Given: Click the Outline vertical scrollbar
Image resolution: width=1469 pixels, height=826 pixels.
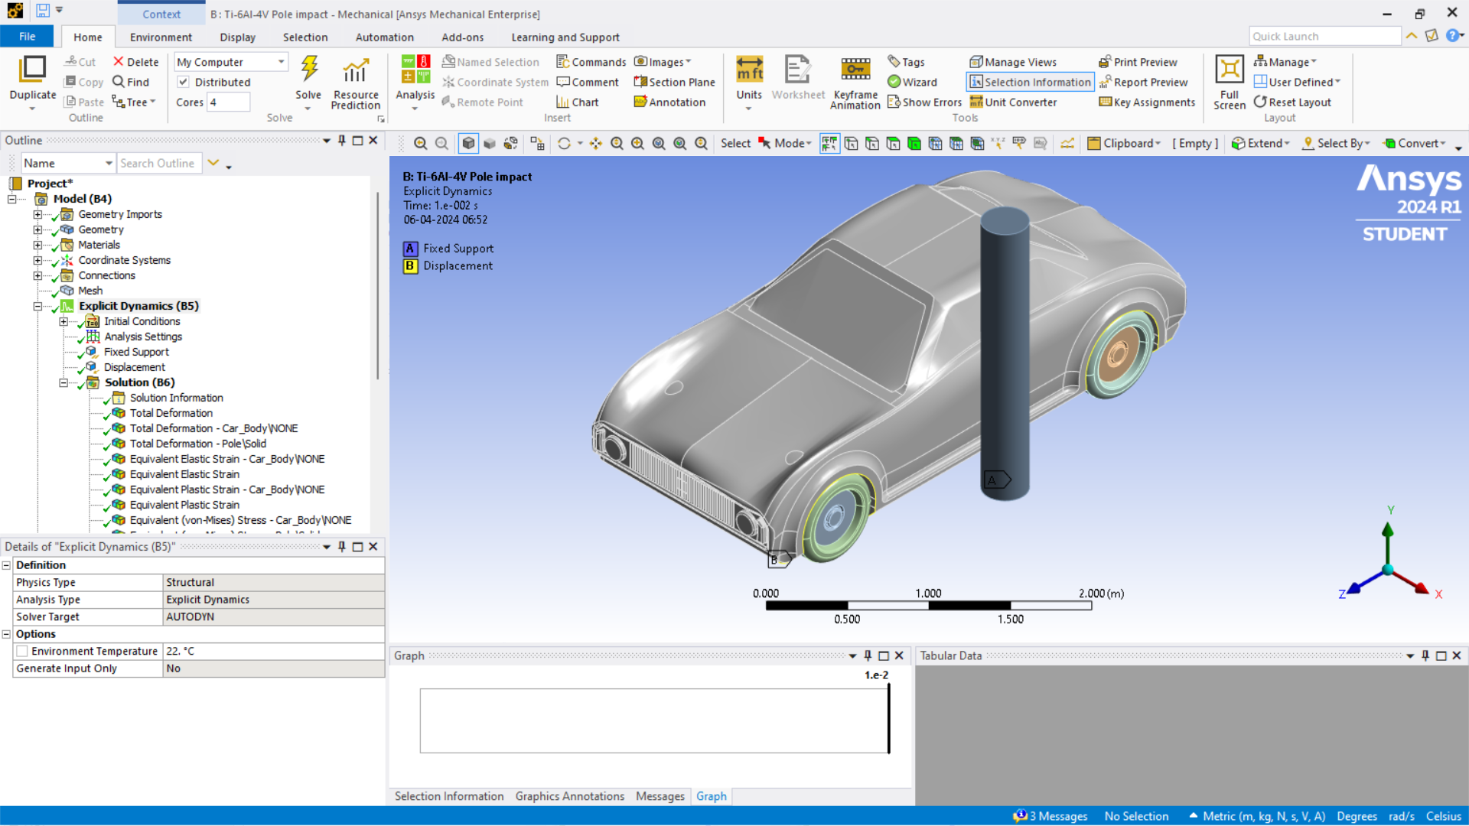Looking at the screenshot, I should [377, 285].
